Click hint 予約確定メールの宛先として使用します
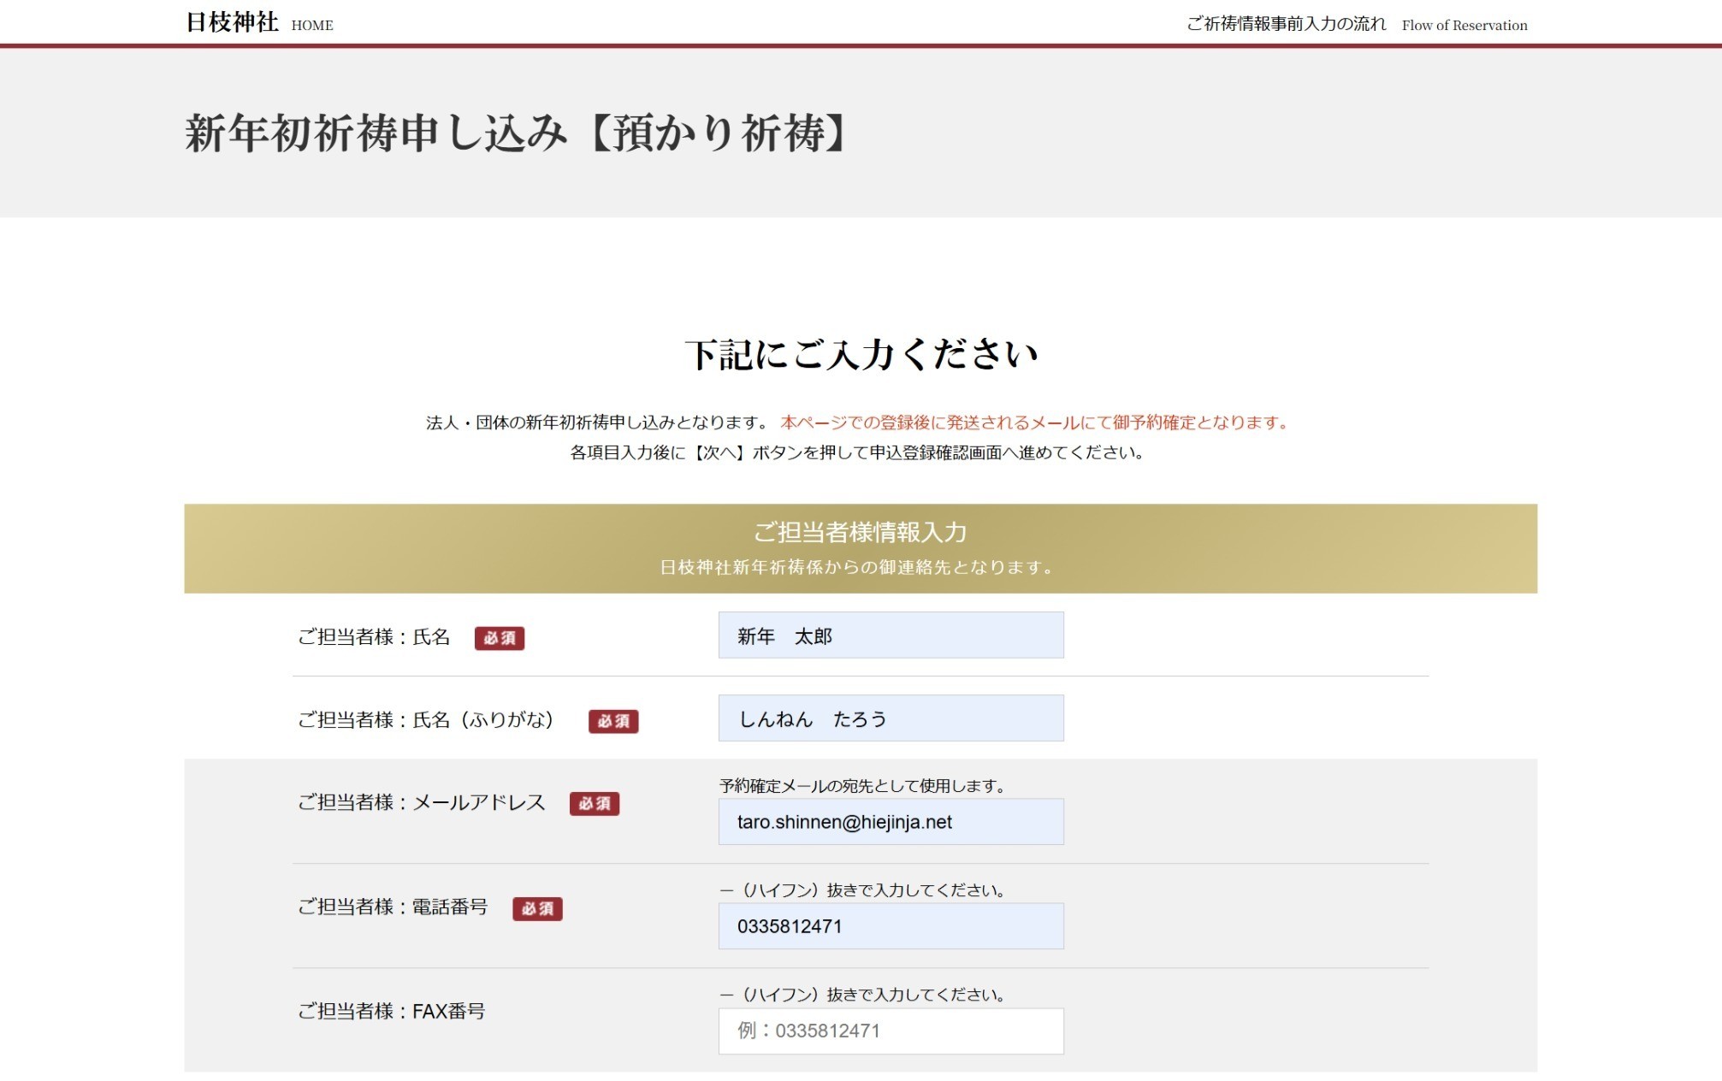Viewport: 1722px width, 1081px height. pyautogui.click(x=862, y=785)
